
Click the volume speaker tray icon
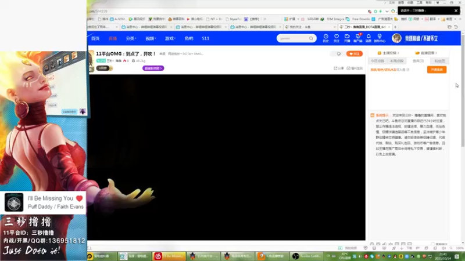coord(360,256)
